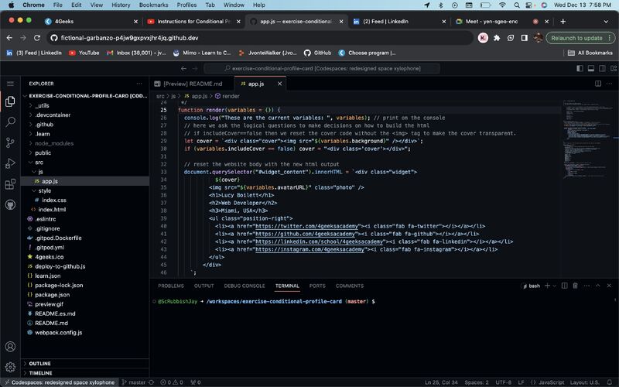The image size is (619, 387).
Task: Open the Accounts icon in activity bar
Action: point(10,348)
